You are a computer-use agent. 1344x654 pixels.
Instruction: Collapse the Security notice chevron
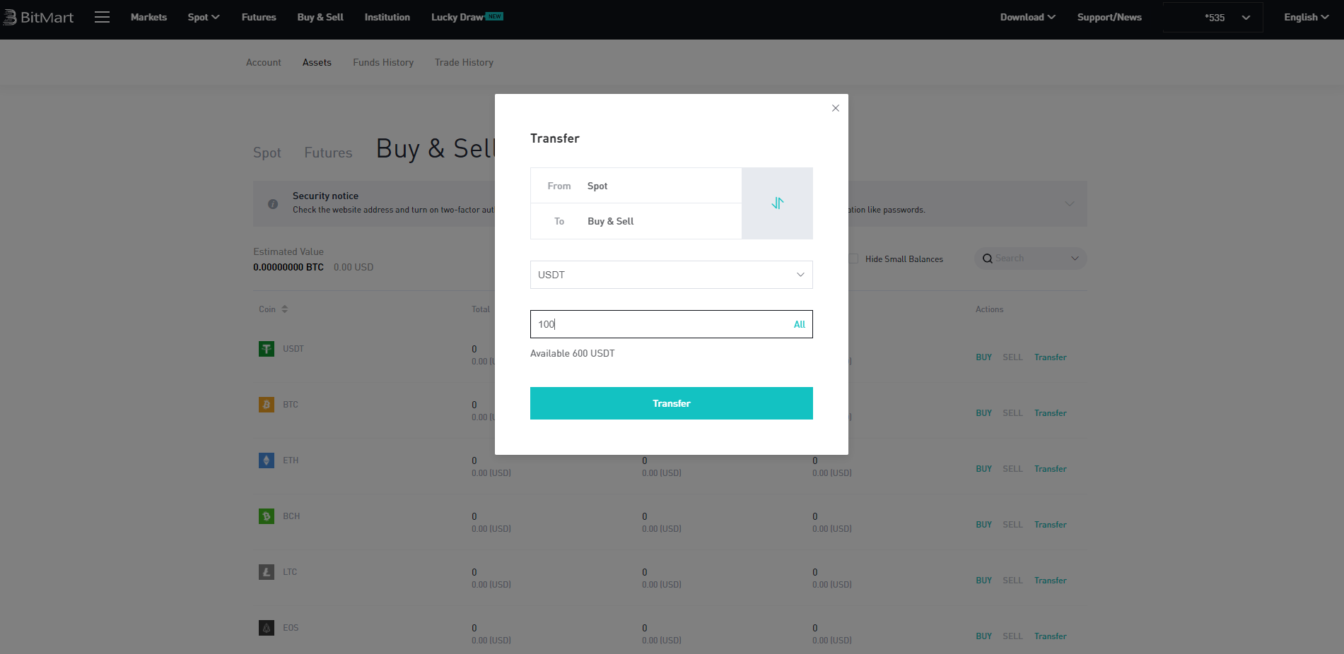pos(1070,203)
